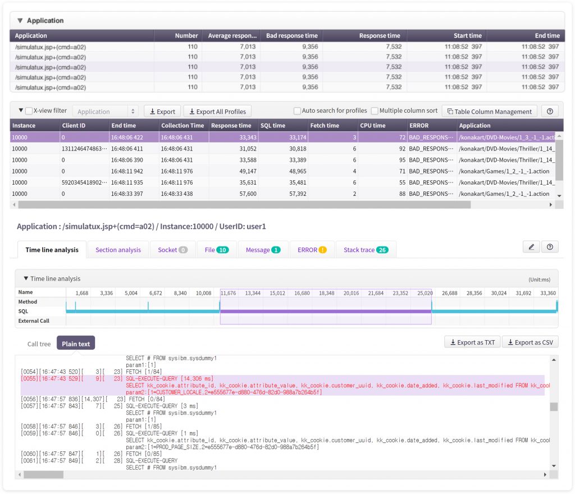Sort by Start time column header
The height and width of the screenshot is (494, 575).
coord(446,35)
